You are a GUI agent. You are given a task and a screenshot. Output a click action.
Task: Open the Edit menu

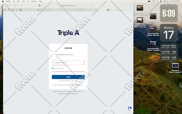click(18, 1)
